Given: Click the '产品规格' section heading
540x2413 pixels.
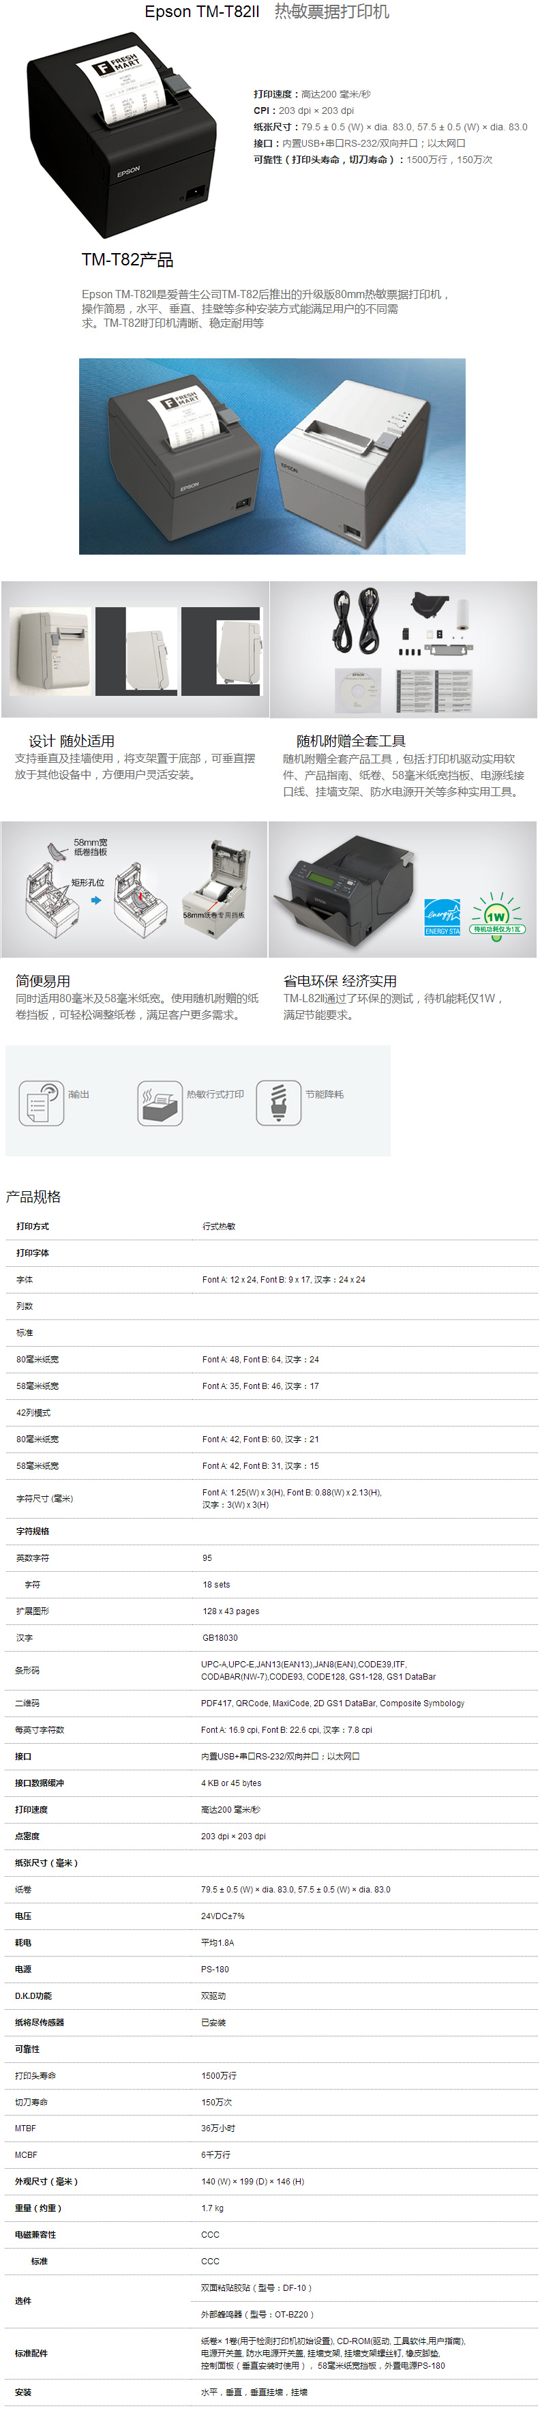Looking at the screenshot, I should [33, 1196].
